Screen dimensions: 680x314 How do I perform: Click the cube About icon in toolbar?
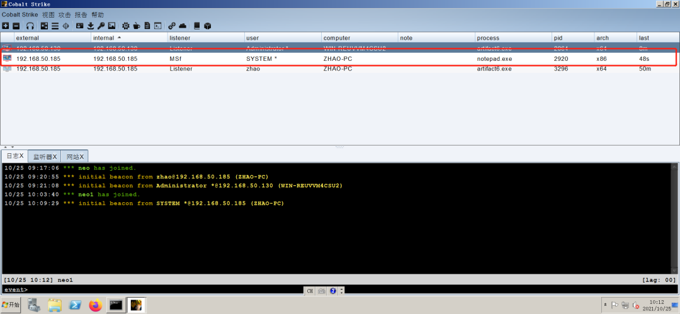click(207, 26)
